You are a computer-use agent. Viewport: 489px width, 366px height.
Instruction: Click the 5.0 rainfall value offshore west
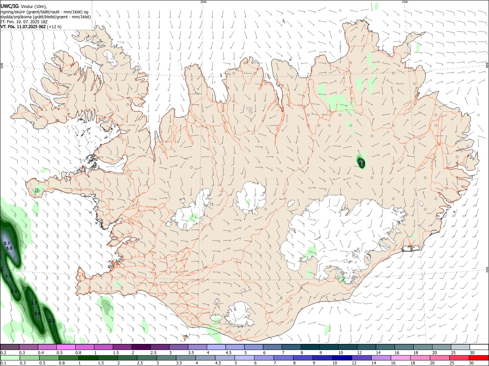[x=10, y=248]
